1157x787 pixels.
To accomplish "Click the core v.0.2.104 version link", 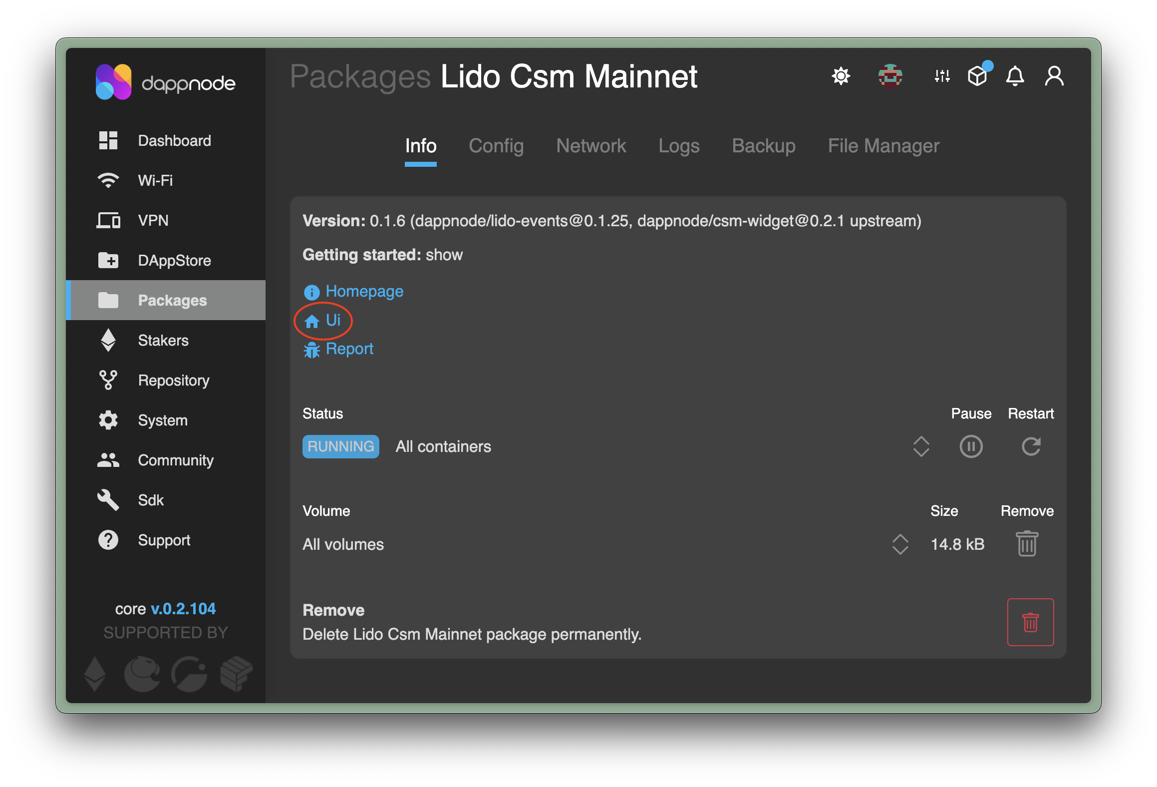I will (x=183, y=608).
